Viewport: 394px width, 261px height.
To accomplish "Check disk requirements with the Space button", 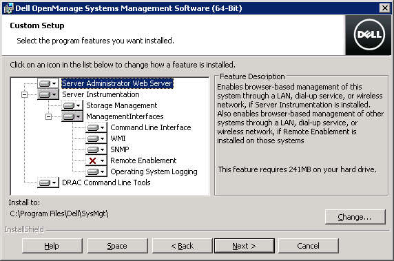I will (x=117, y=246).
